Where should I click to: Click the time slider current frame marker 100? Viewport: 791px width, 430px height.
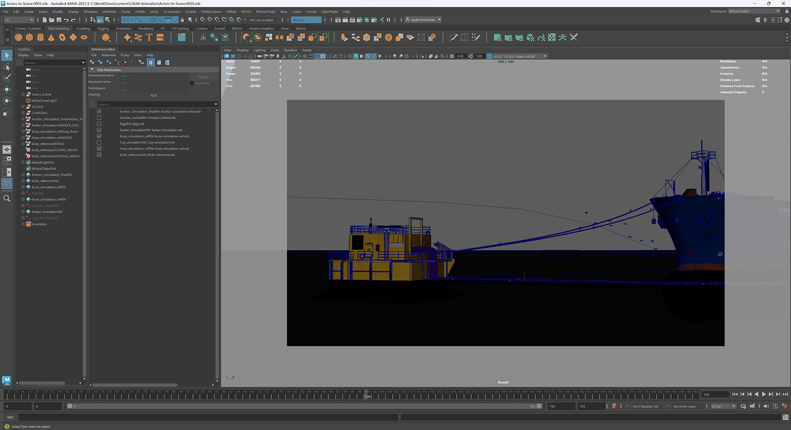click(367, 395)
